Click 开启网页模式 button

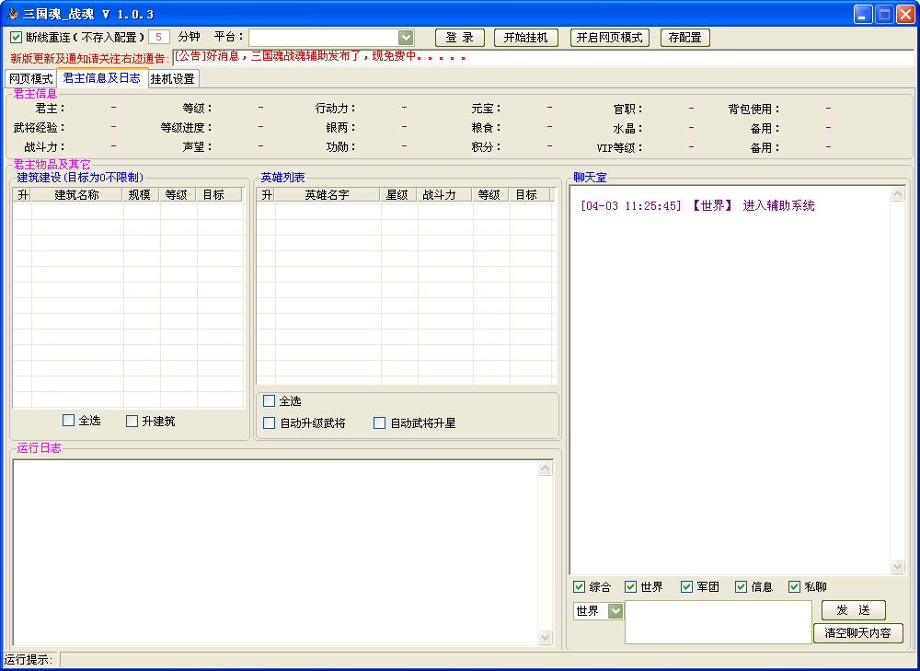[x=610, y=38]
